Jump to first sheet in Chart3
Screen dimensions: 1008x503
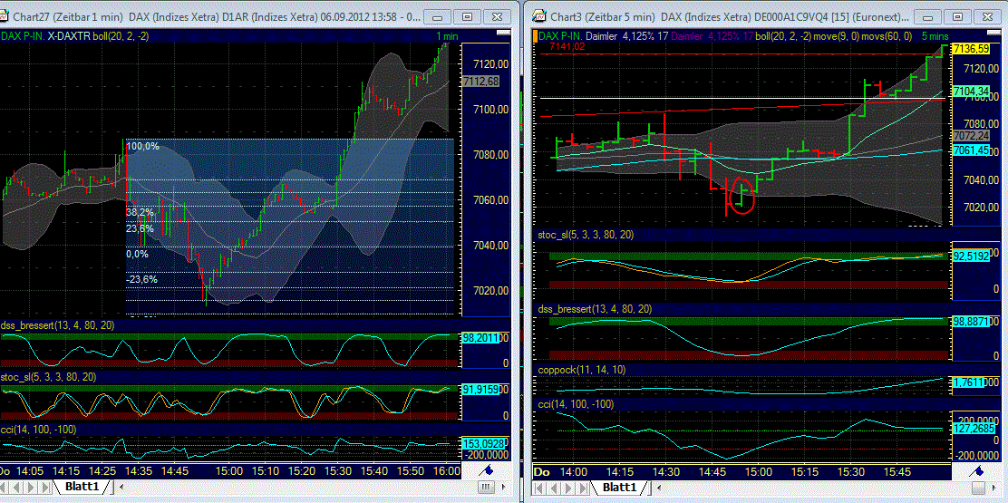click(540, 488)
